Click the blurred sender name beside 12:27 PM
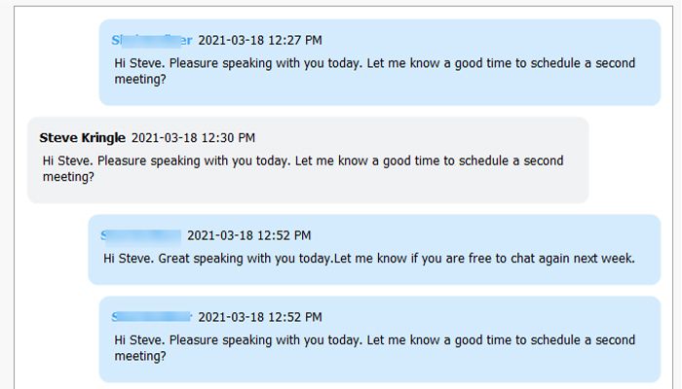 (x=152, y=40)
